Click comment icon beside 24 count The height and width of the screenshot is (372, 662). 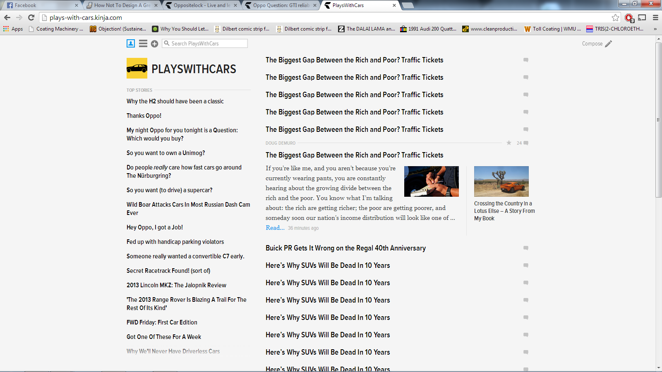pyautogui.click(x=526, y=143)
